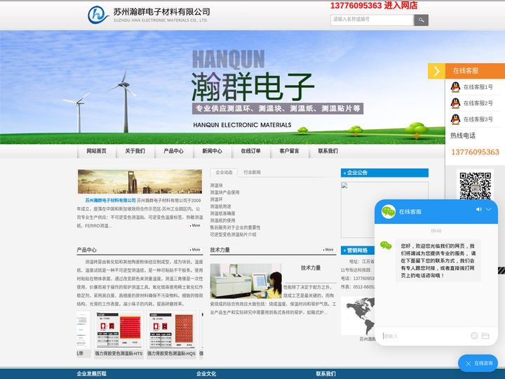
Task: Click the lab technician image under 技术力量
Action: pos(246,281)
